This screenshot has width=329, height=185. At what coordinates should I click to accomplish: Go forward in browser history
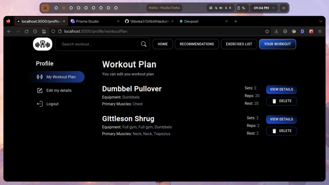(x=18, y=31)
